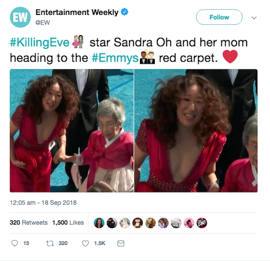Open the EW profile avatar
Screen dimensions: 270x261
tap(20, 17)
